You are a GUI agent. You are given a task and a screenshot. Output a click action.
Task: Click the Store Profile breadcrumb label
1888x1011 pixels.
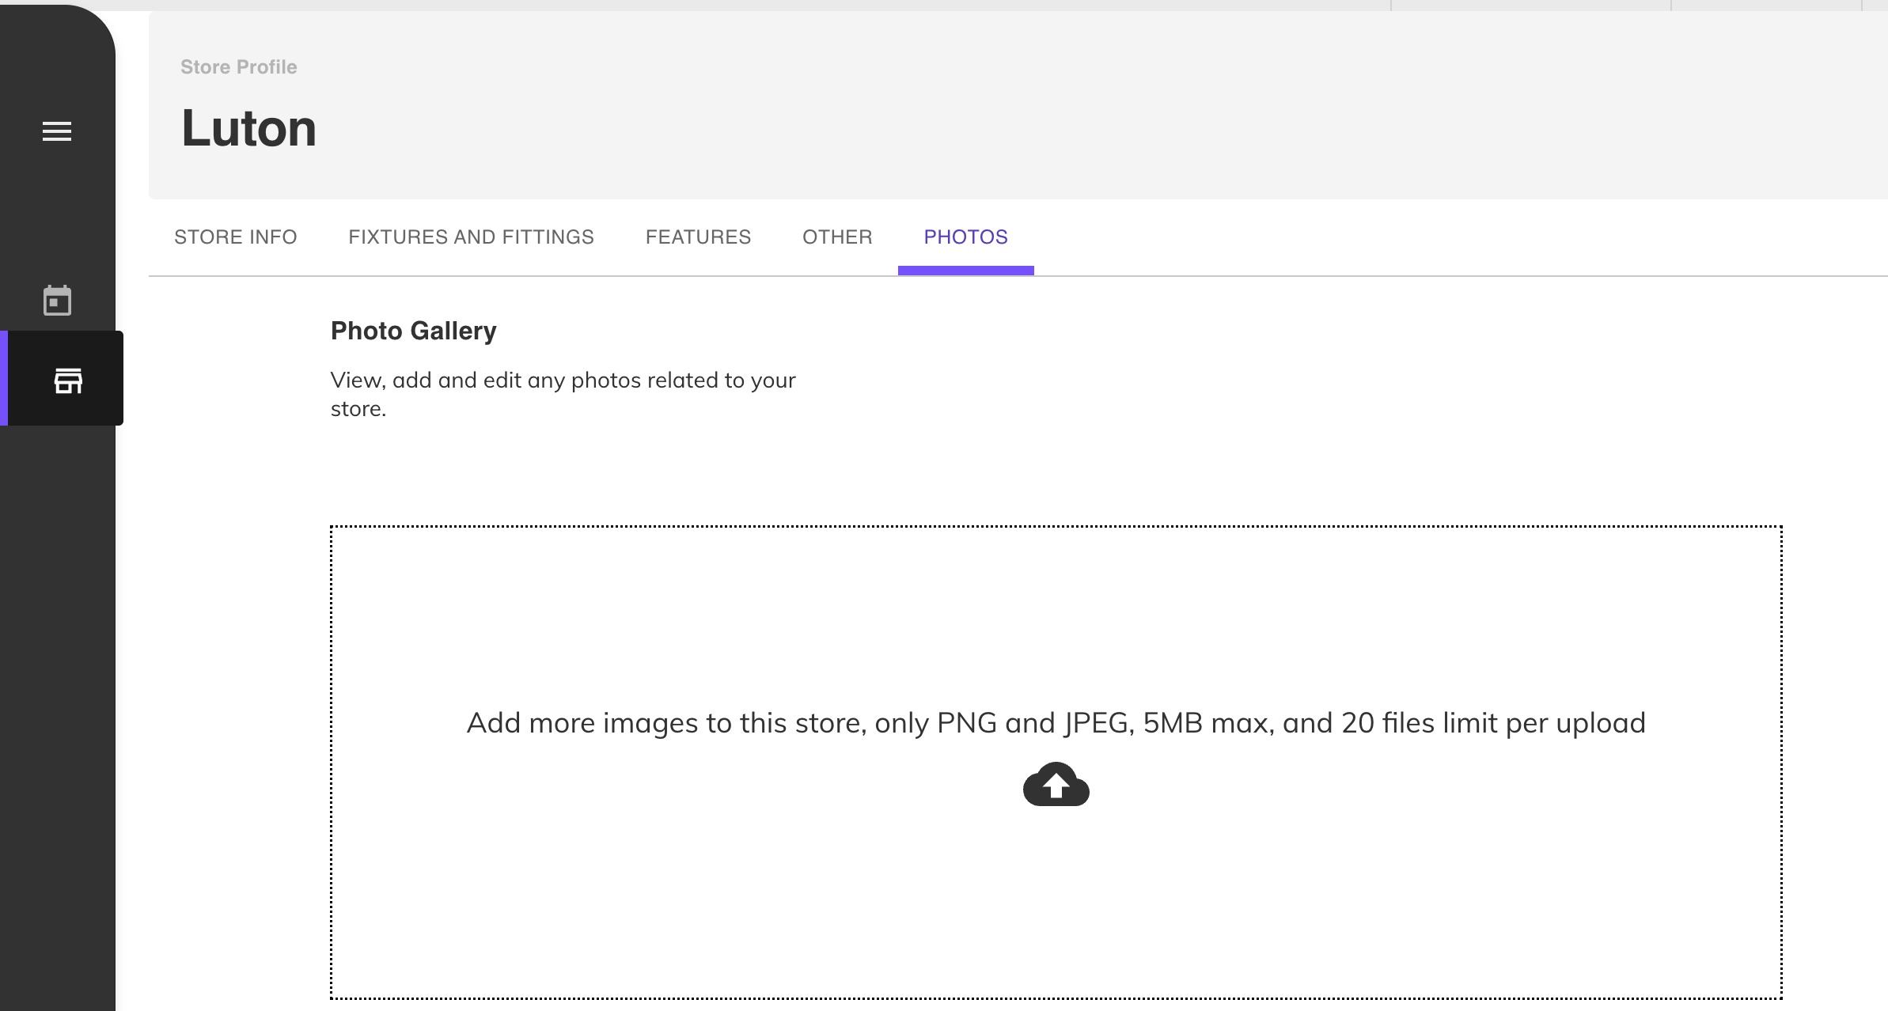pos(238,67)
